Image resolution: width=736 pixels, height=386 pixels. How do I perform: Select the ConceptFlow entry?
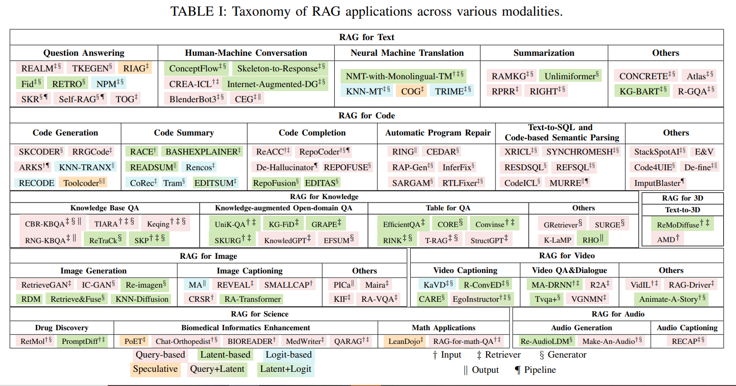[x=197, y=68]
